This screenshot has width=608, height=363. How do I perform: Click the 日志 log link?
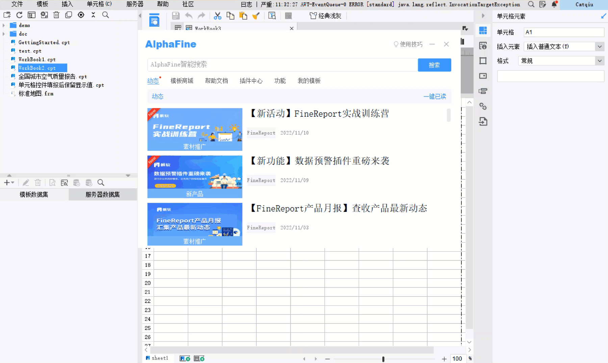point(247,4)
